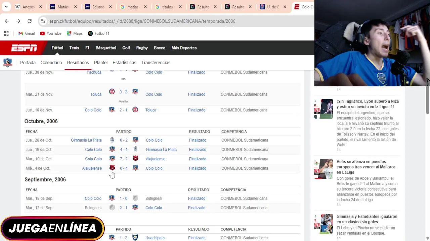Viewport: 430px width, 241px height.
Task: Open Toluca link in 21 de Nov. row
Action: tap(96, 94)
